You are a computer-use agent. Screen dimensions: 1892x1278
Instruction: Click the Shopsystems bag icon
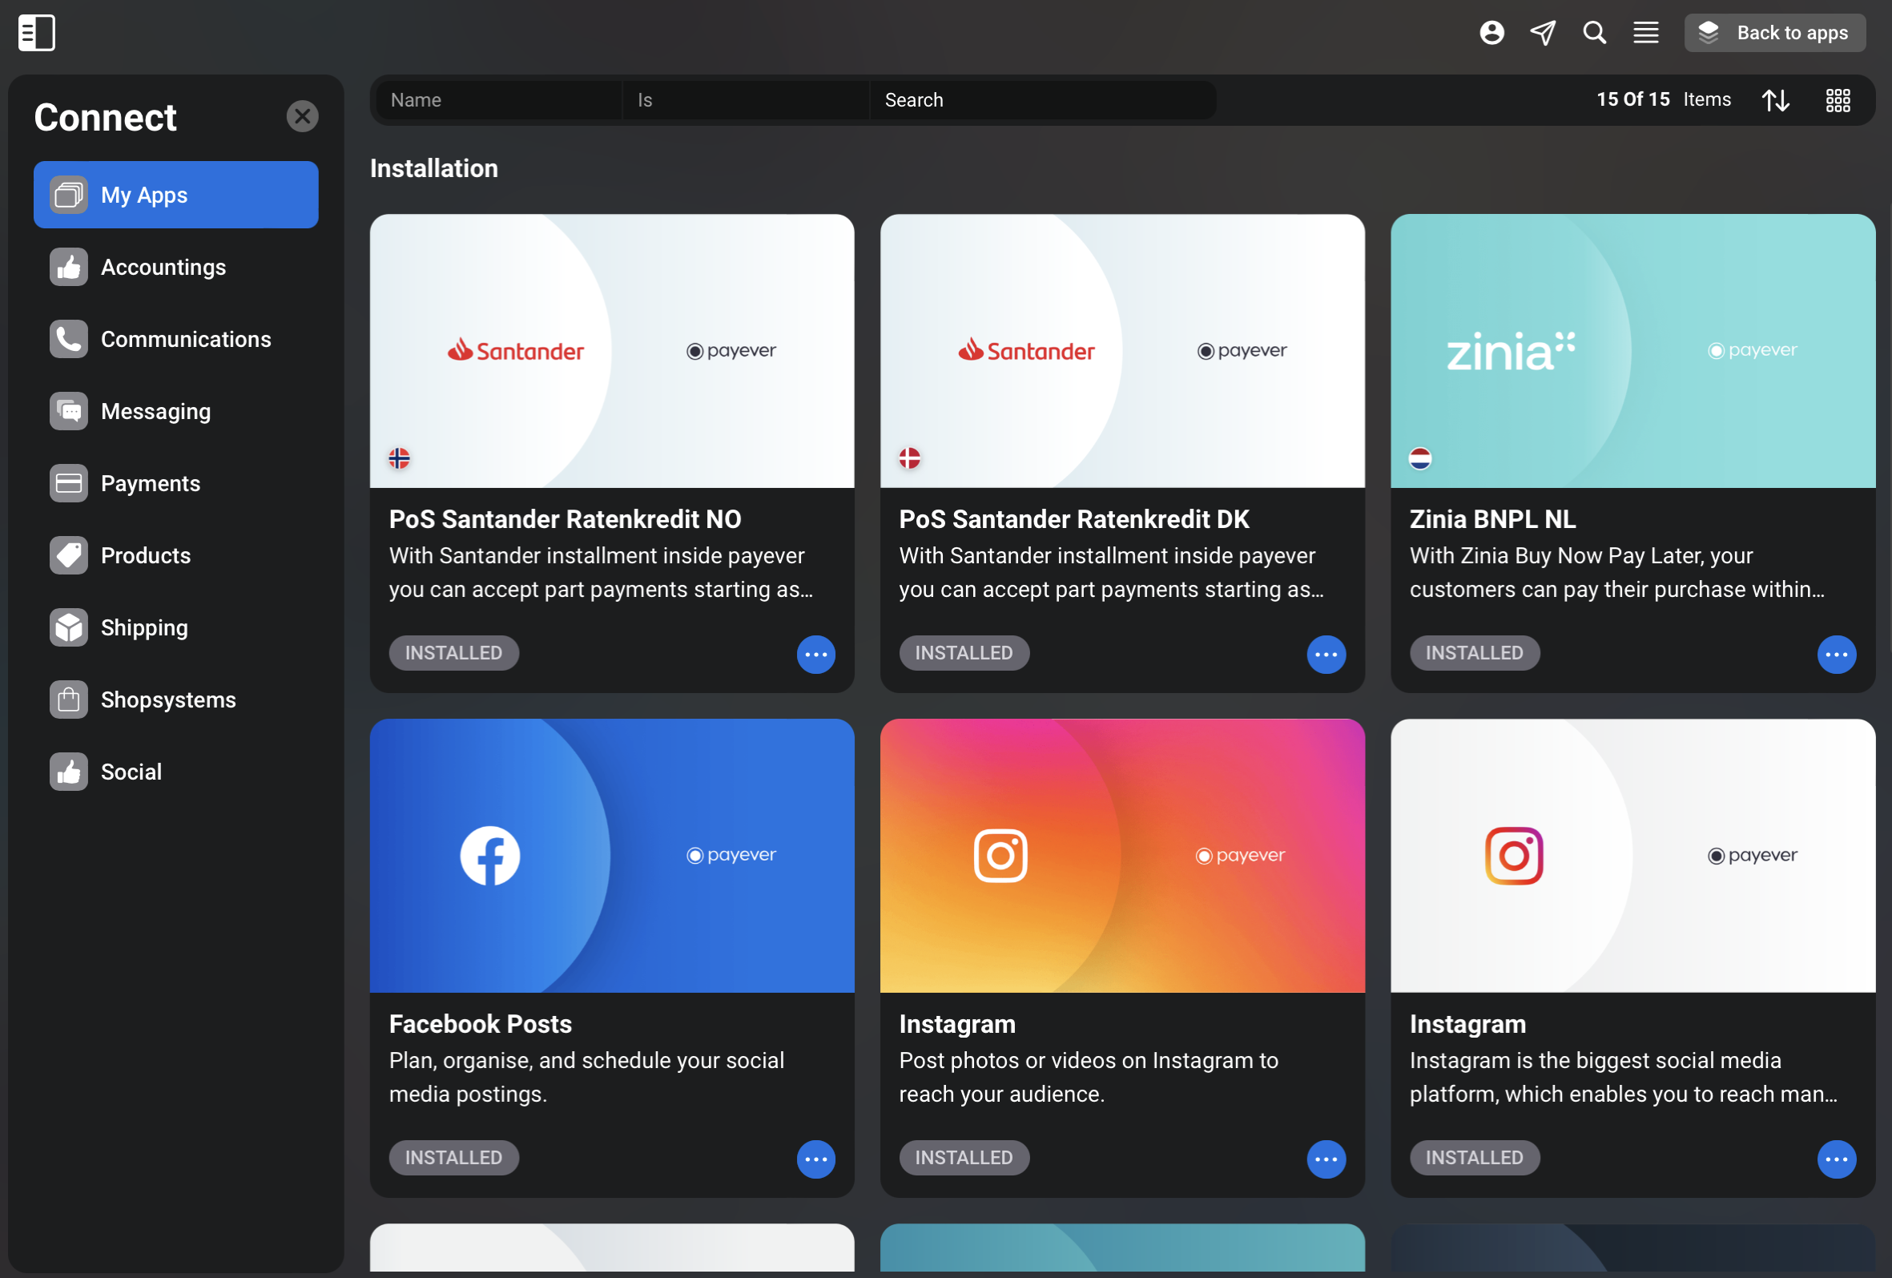click(x=68, y=699)
